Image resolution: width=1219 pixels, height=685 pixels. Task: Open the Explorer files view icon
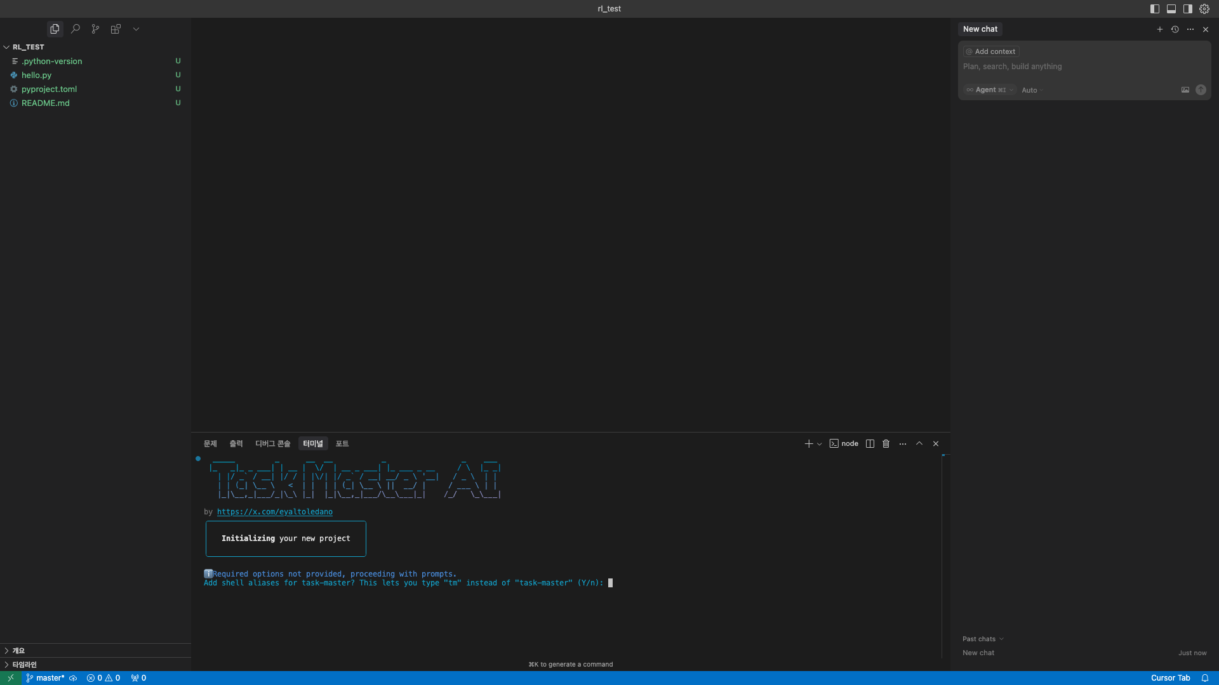coord(55,29)
